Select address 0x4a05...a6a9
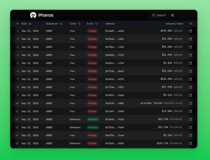This screenshot has height=160, width=210. (x=115, y=31)
